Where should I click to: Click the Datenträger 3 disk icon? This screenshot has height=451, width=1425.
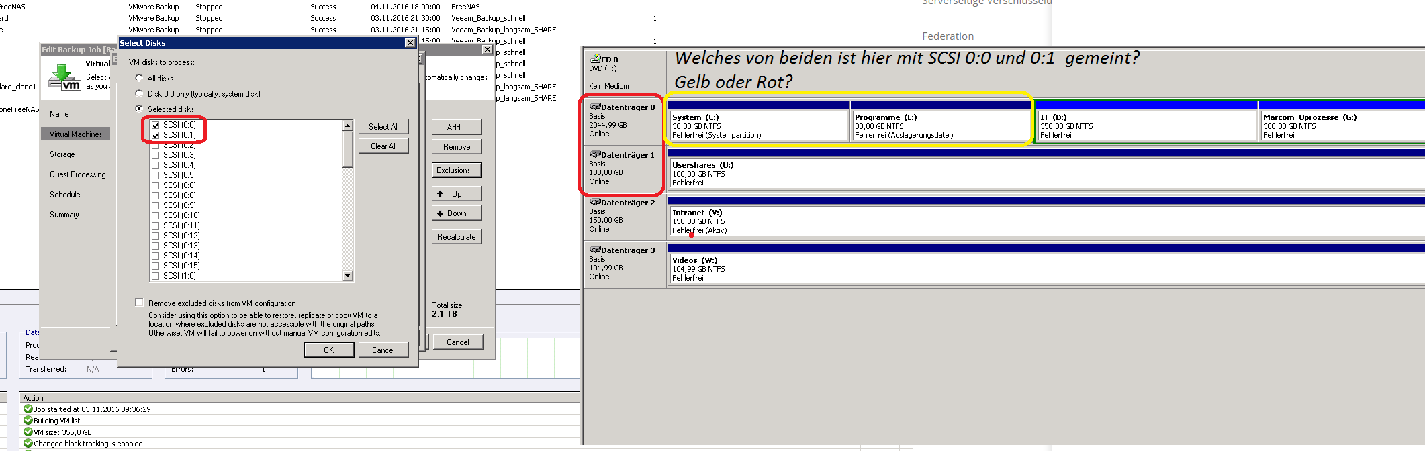[x=594, y=250]
